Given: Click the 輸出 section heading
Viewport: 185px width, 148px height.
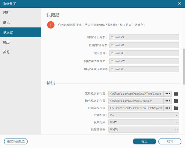Looking at the screenshot, I should coord(51,83).
